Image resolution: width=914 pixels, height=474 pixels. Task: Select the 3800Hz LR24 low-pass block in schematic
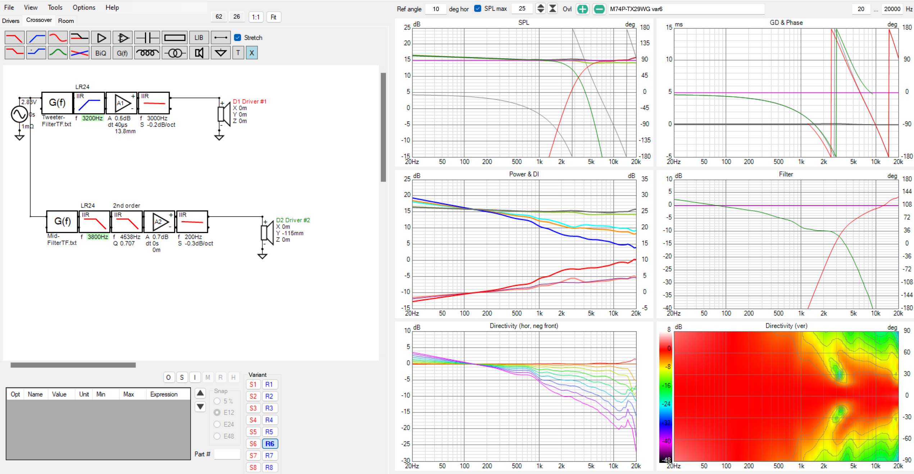(x=94, y=222)
